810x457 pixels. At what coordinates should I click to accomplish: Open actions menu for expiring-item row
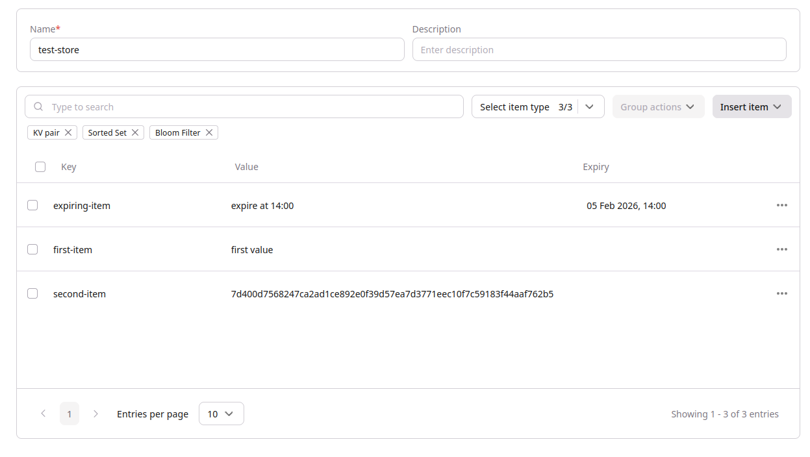[781, 205]
